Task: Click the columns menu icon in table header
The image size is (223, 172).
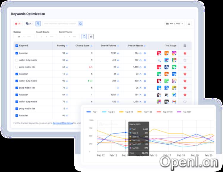Action: pyautogui.click(x=185, y=46)
